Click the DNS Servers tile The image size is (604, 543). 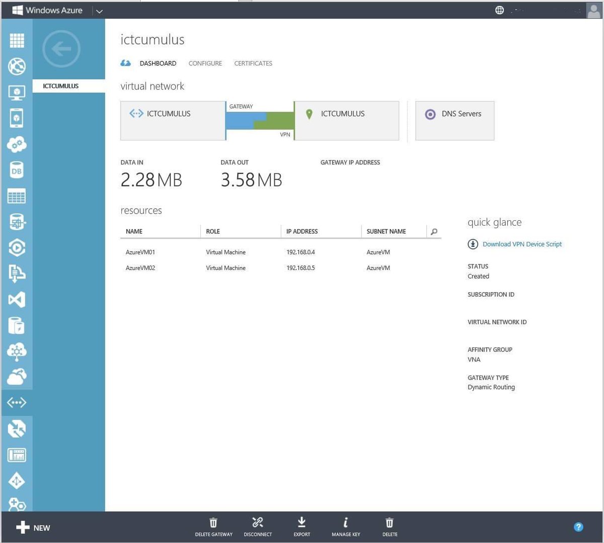[455, 121]
